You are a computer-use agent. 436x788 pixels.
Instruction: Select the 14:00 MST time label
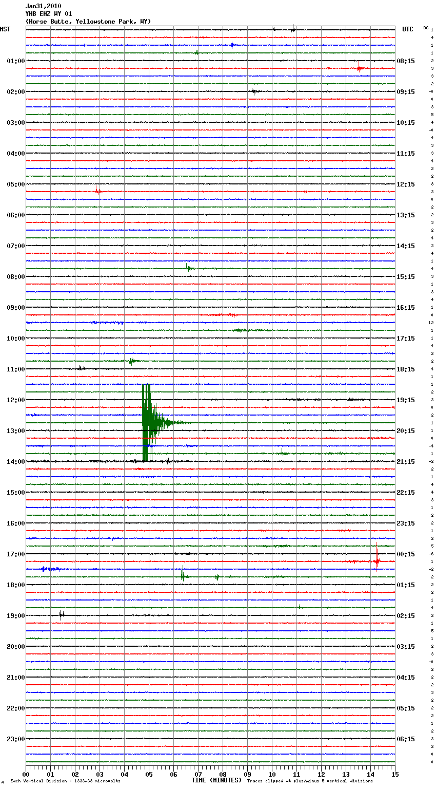point(16,462)
